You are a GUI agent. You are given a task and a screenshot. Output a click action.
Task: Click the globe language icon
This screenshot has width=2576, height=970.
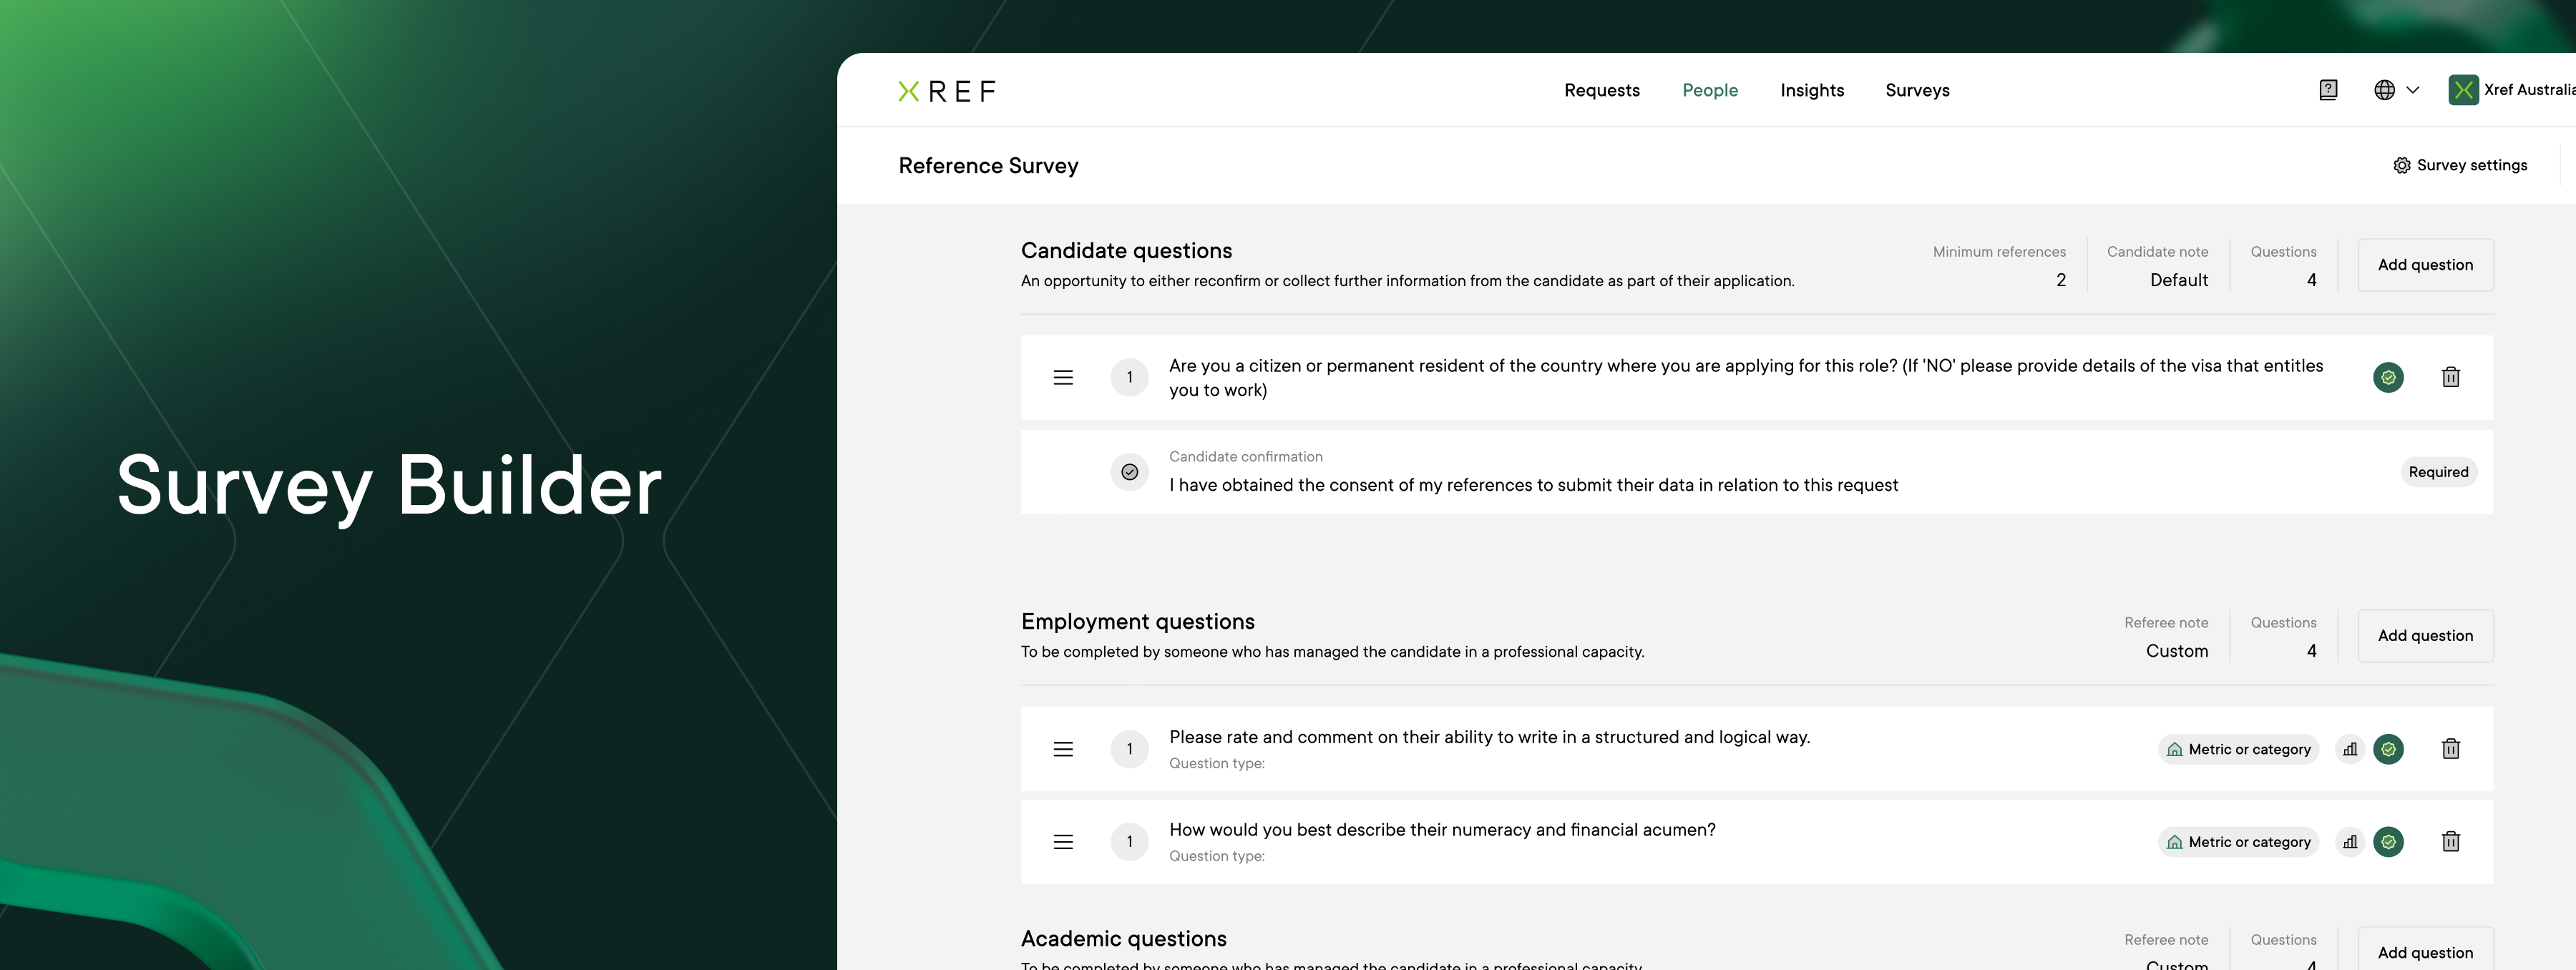[x=2384, y=90]
